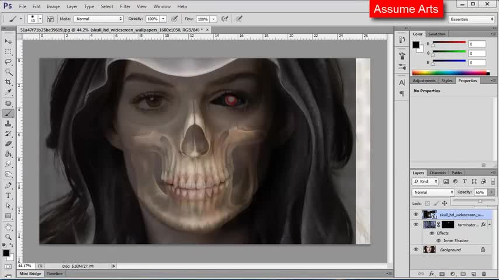The image size is (499, 280).
Task: Open the Swatches panel tab
Action: pyautogui.click(x=436, y=34)
